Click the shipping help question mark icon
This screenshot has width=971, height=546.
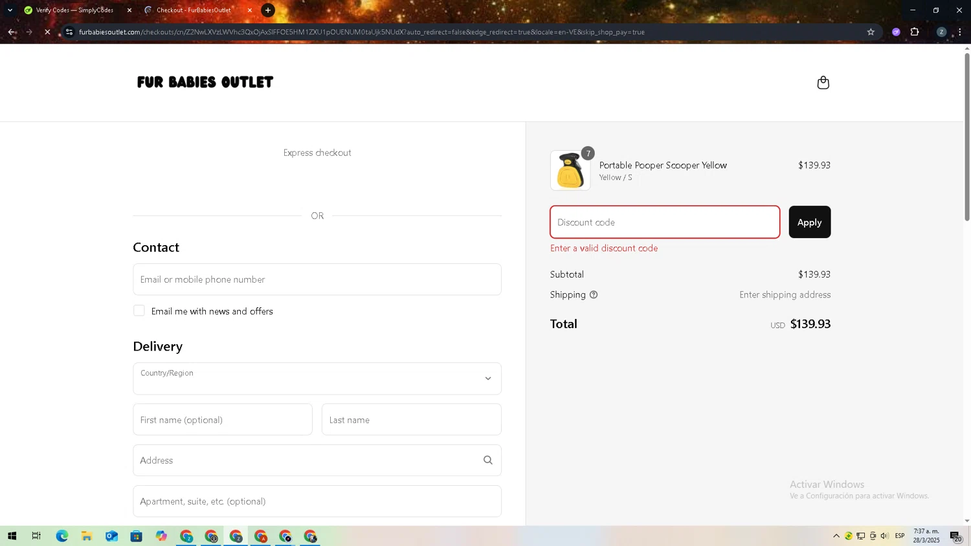pyautogui.click(x=594, y=295)
